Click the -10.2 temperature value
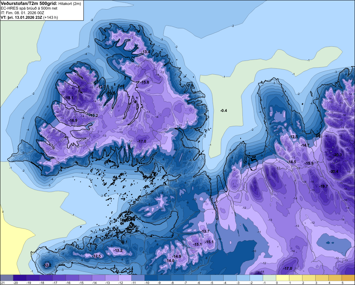Screen dimensions: 355x285 93,115
